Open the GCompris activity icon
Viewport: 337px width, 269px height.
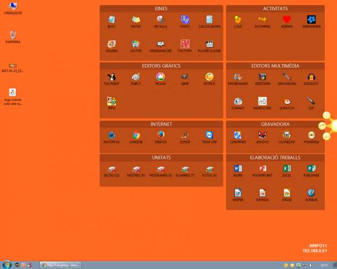pyautogui.click(x=262, y=20)
